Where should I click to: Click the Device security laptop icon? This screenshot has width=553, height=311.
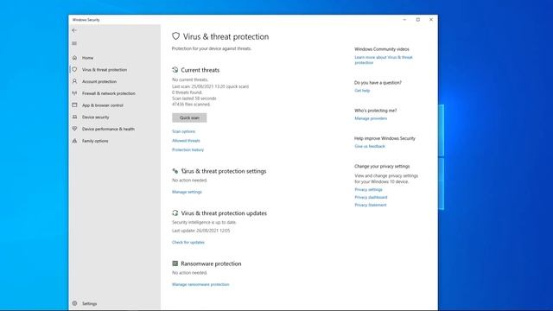coord(74,117)
